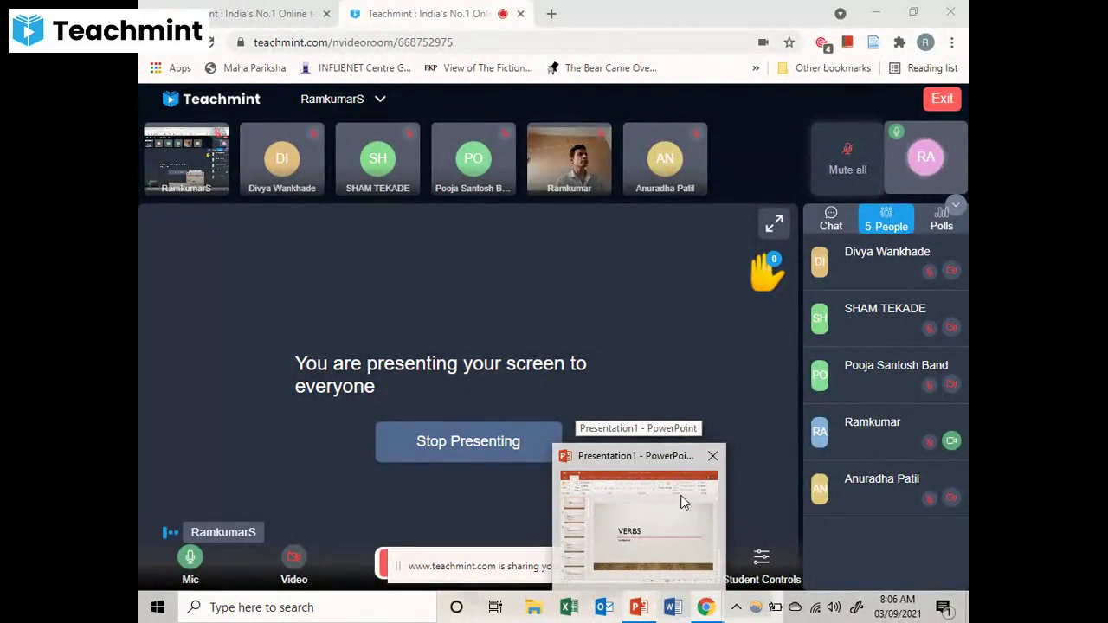This screenshot has width=1108, height=623.
Task: Open the Extensions puzzle icon
Action: coord(899,42)
